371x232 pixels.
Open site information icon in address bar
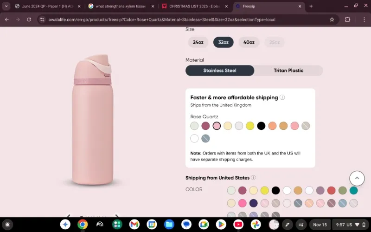(42, 19)
